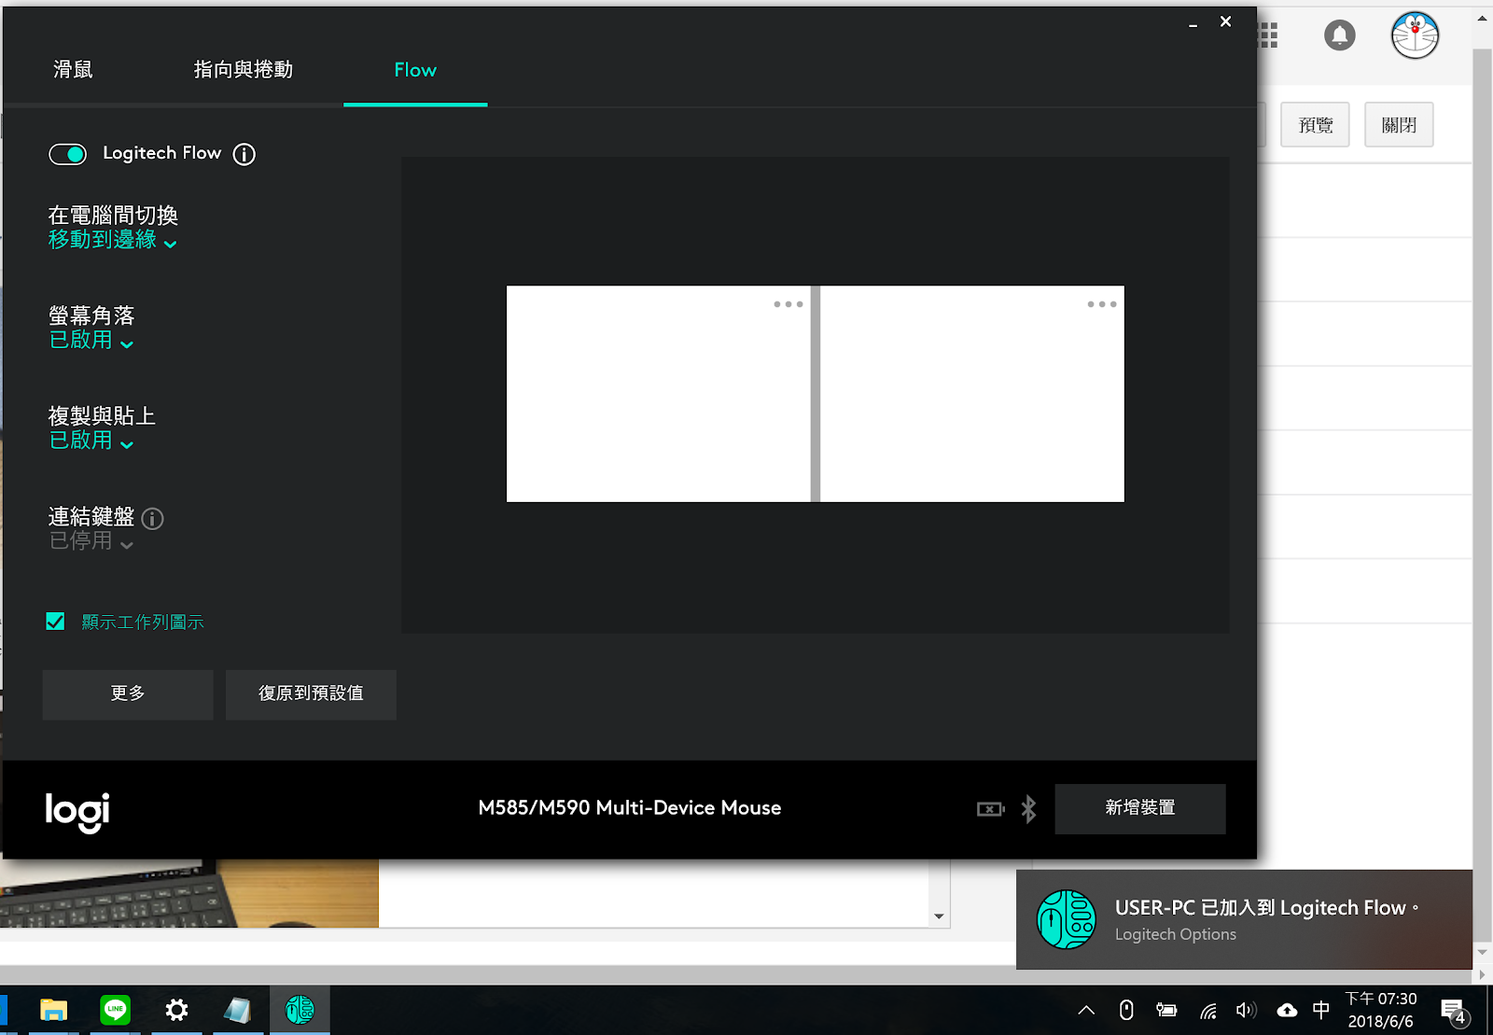Click the Bluetooth icon in Logi footer
Screen dimensions: 1493x1035
click(1028, 809)
